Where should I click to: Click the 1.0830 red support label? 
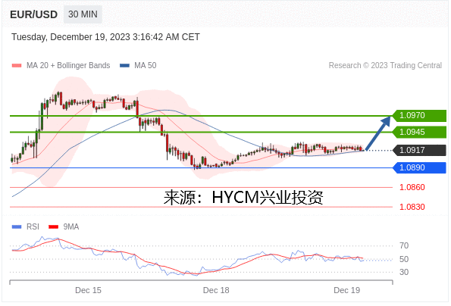[412, 207]
